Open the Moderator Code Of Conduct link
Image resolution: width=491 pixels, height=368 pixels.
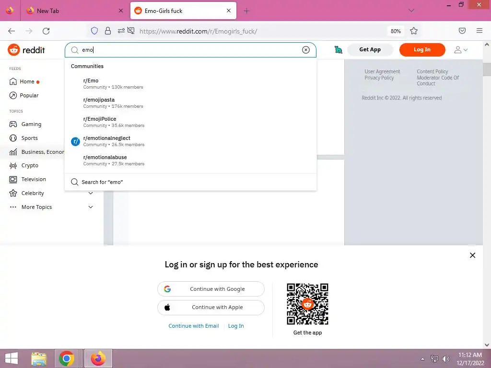[x=437, y=80]
